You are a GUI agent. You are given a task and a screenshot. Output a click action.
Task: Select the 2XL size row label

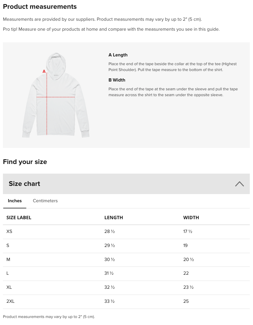[x=10, y=301]
